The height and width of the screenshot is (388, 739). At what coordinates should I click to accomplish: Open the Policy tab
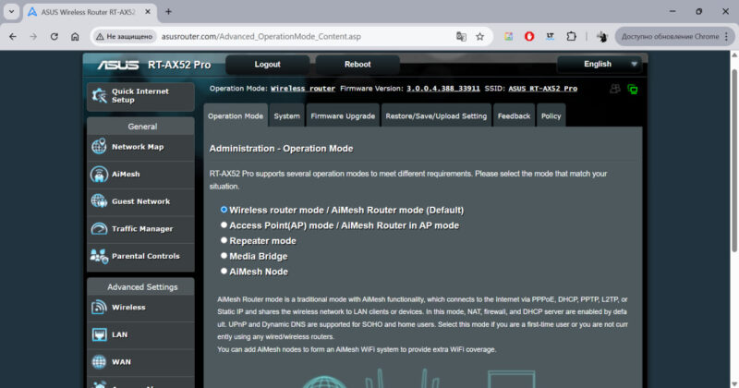(x=551, y=116)
